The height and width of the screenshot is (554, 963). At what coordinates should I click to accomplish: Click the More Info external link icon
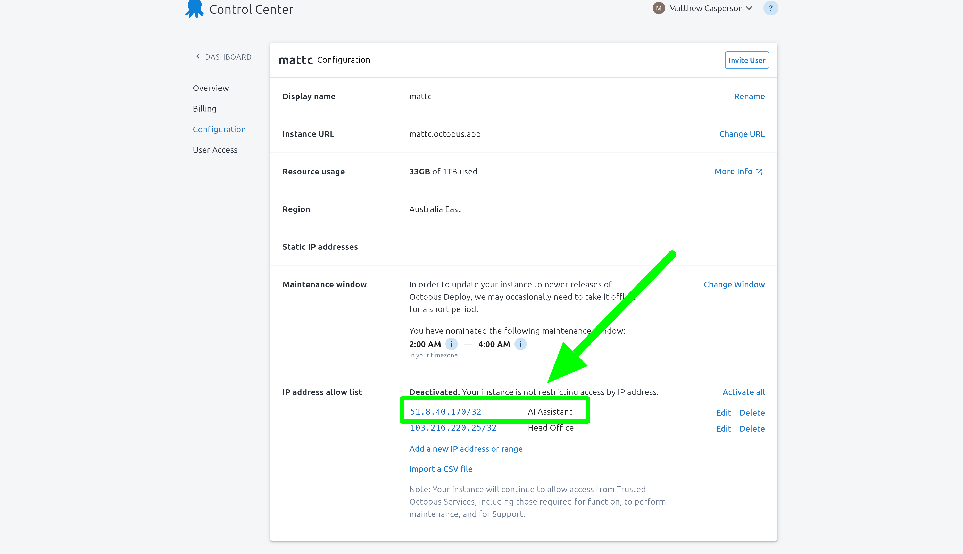pyautogui.click(x=759, y=172)
